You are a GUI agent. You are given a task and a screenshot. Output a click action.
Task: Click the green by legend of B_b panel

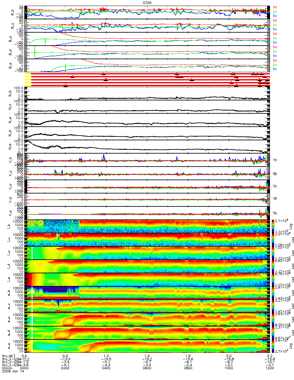tap(275, 11)
